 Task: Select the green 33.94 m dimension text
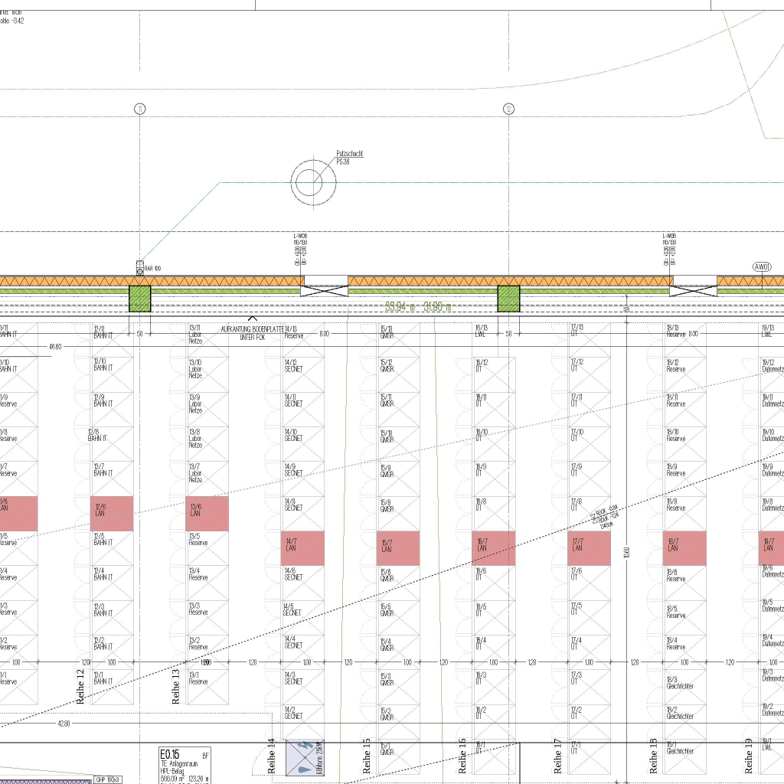point(417,307)
